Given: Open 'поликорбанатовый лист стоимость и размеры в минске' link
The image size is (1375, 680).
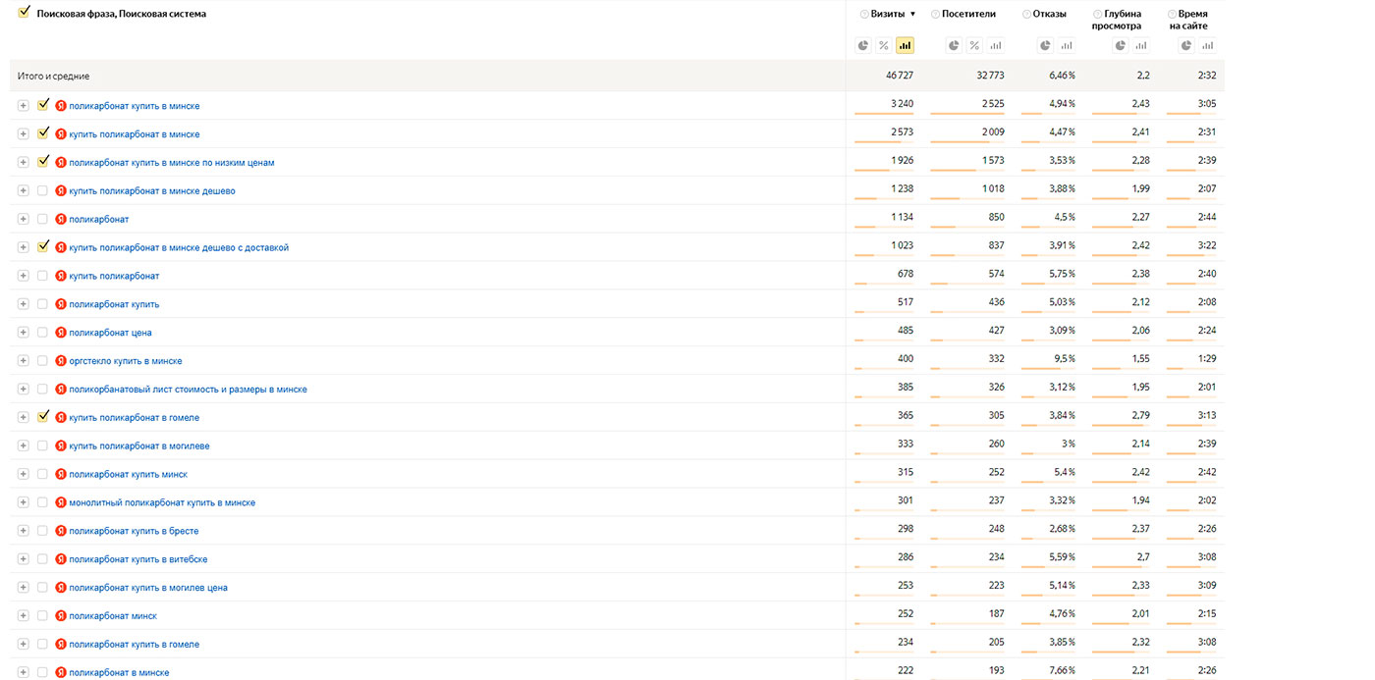Looking at the screenshot, I should coord(188,390).
